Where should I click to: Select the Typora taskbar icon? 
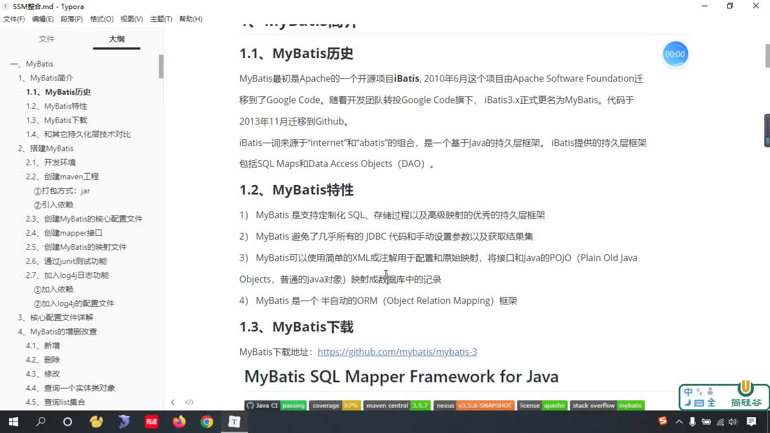pos(234,422)
